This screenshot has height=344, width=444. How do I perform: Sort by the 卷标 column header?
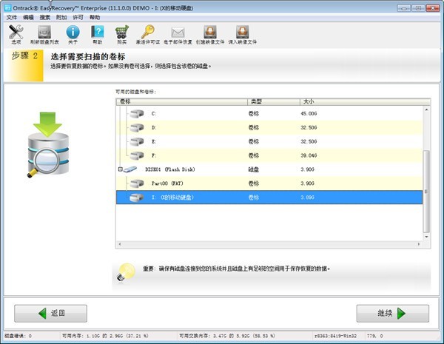182,101
